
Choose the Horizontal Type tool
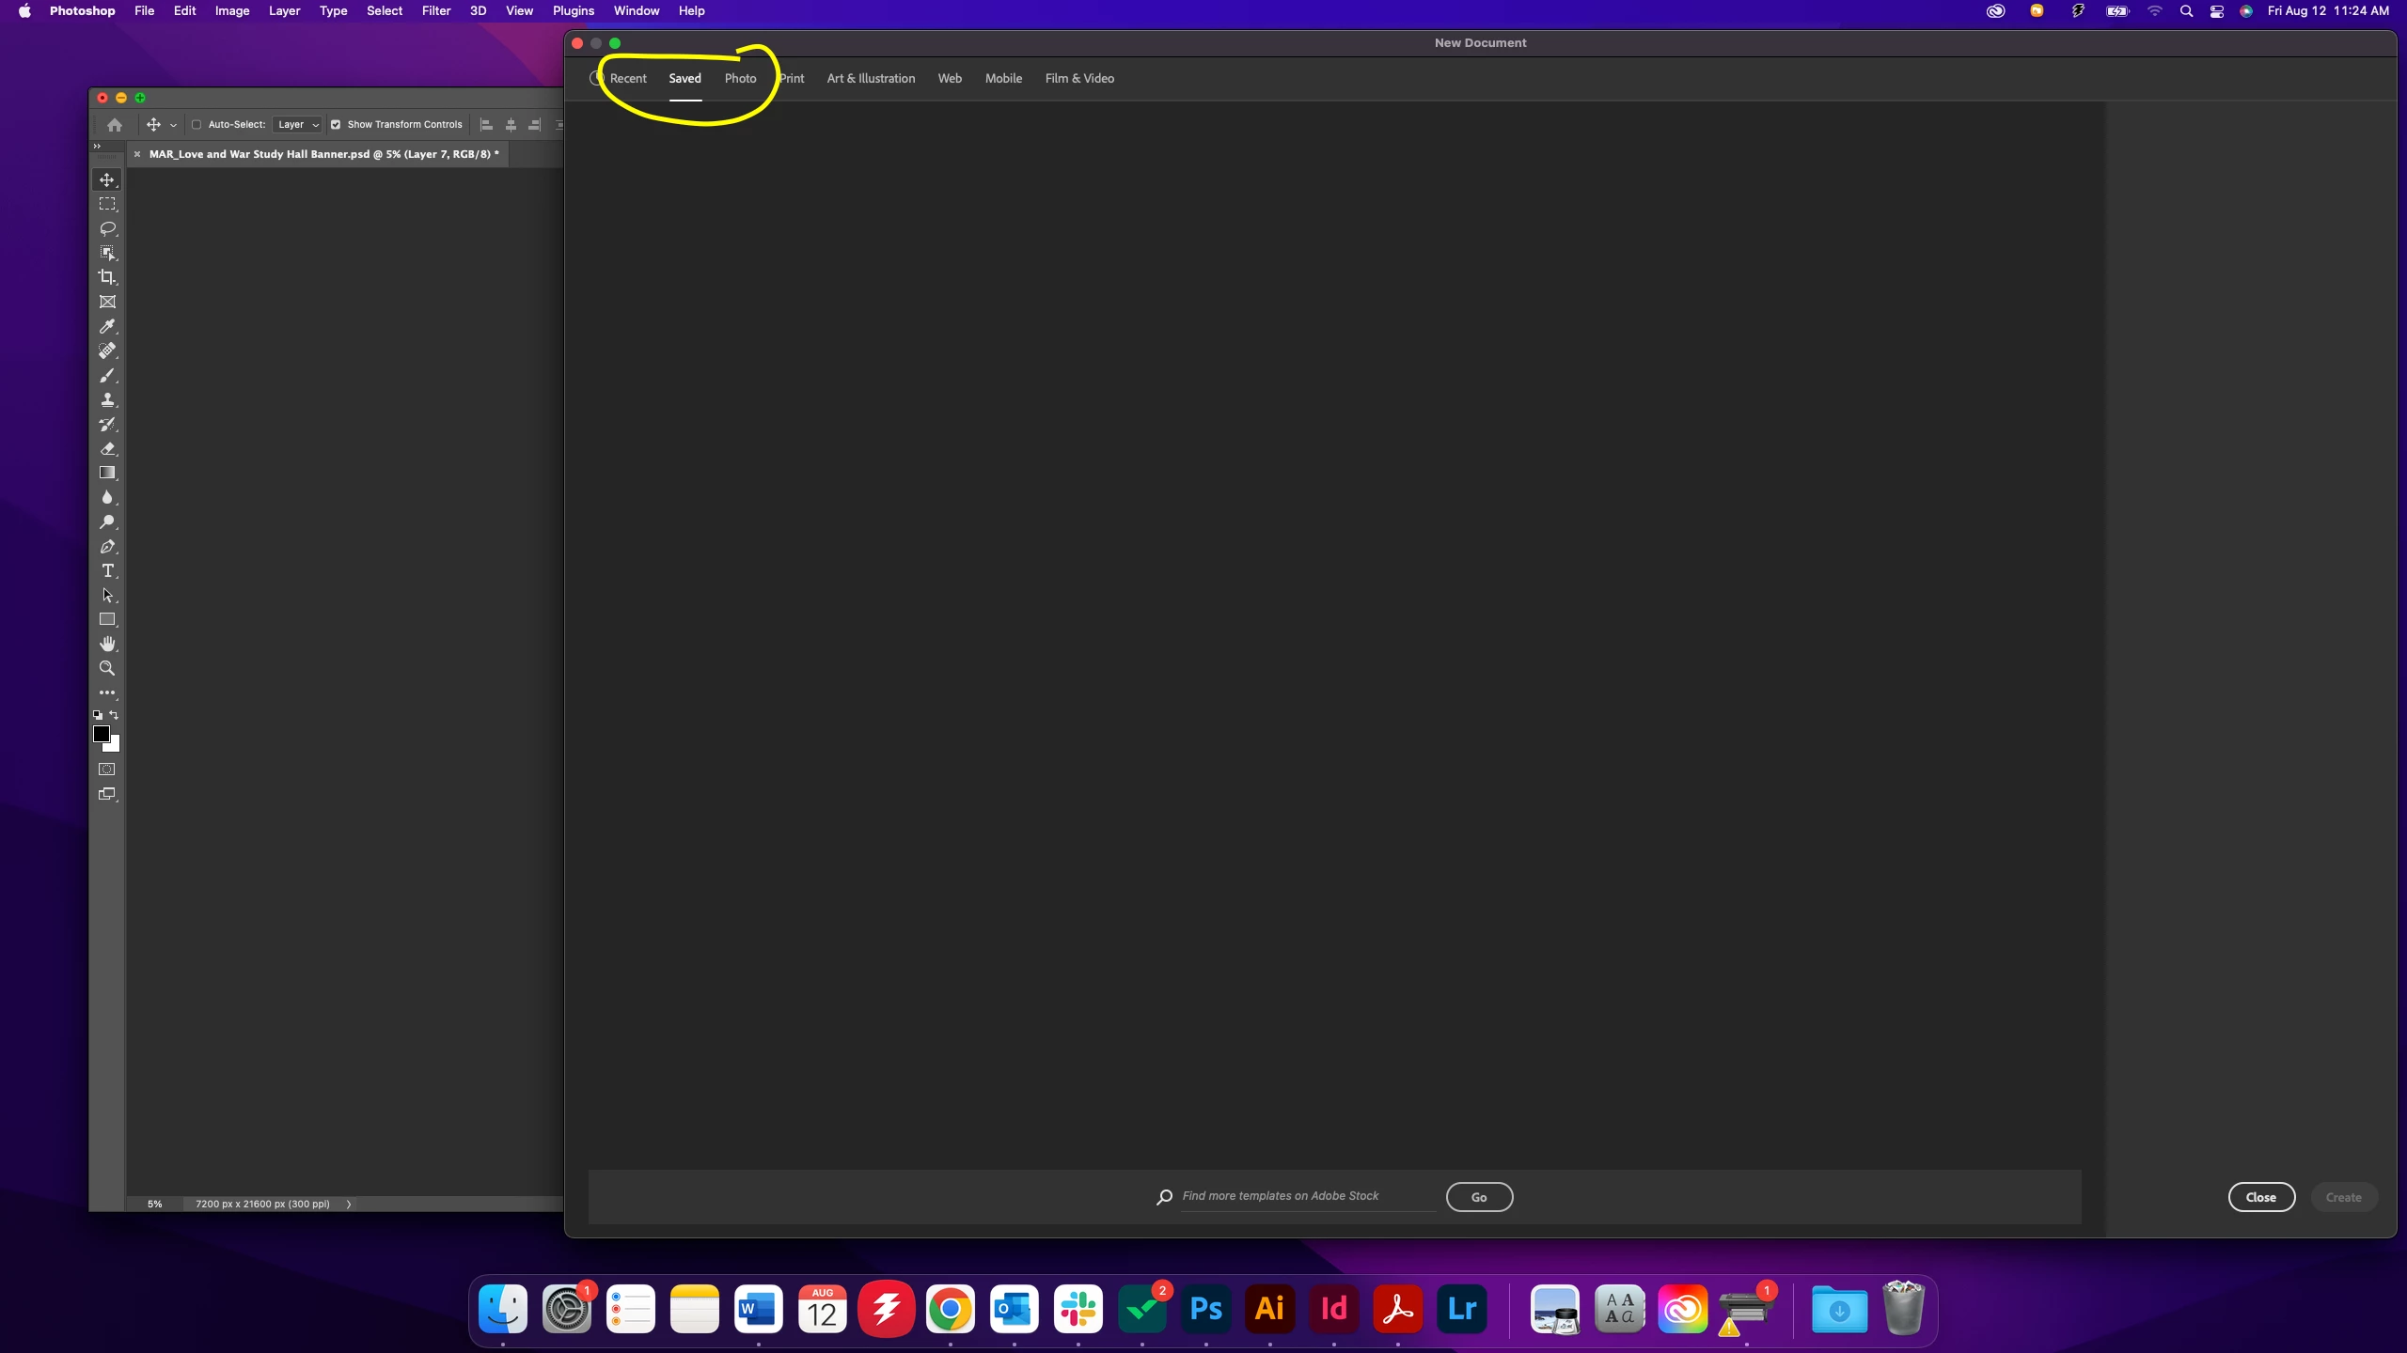coord(107,571)
